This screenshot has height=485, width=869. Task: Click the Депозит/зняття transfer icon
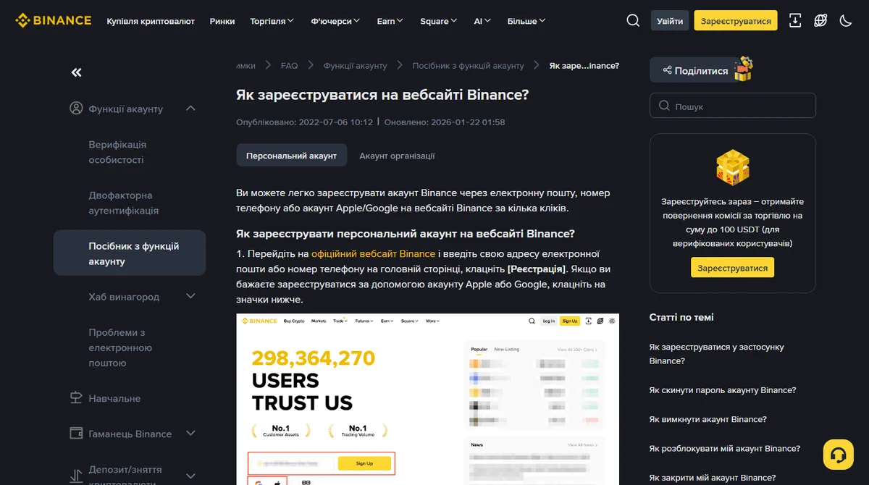(x=76, y=477)
